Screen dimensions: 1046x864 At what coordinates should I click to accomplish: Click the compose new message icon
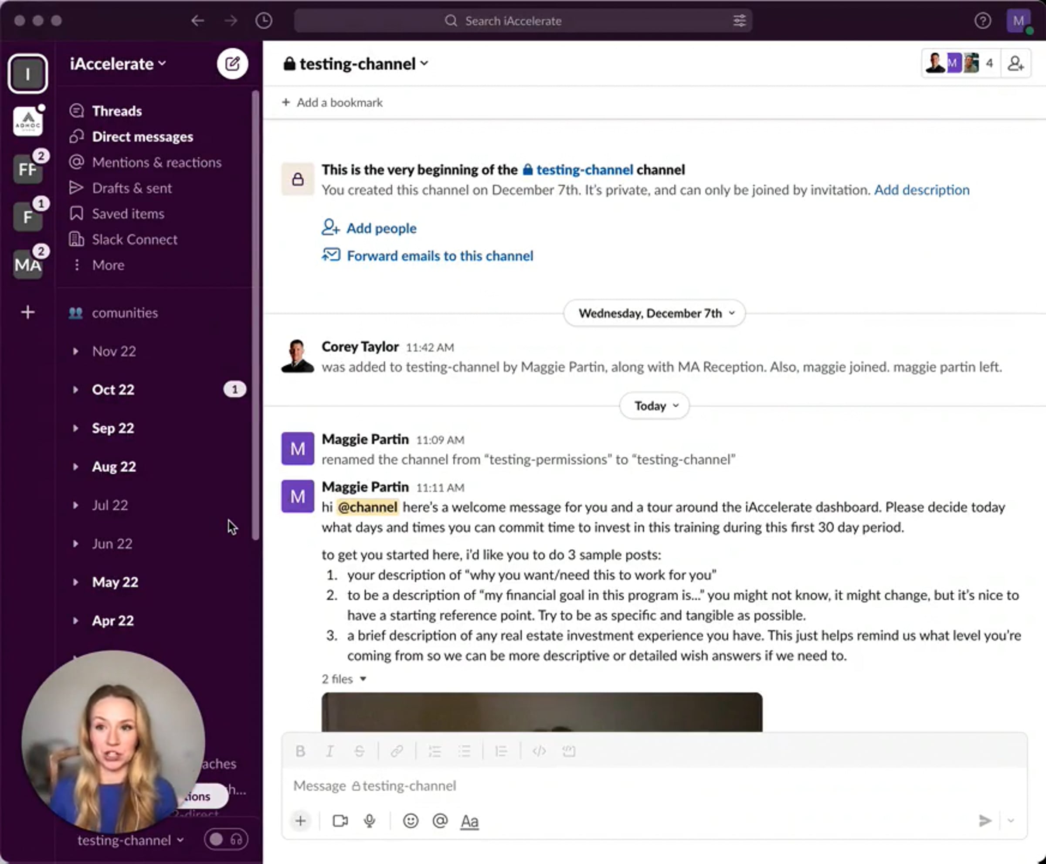(x=232, y=64)
